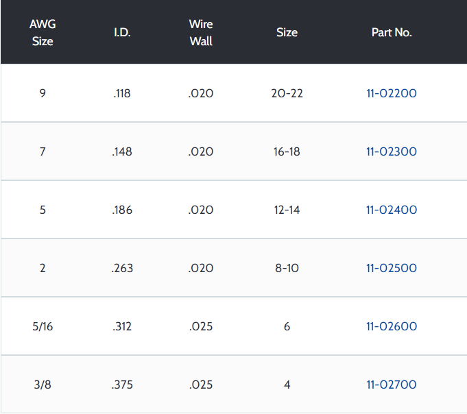This screenshot has width=467, height=414.
Task: Open part number 11-02300 link
Action: point(392,151)
